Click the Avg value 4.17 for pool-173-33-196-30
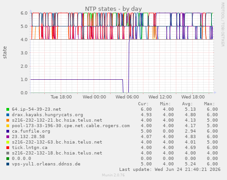 (190, 126)
